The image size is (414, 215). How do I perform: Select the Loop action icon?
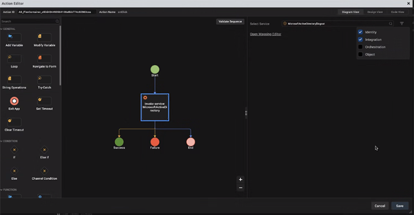pyautogui.click(x=14, y=58)
